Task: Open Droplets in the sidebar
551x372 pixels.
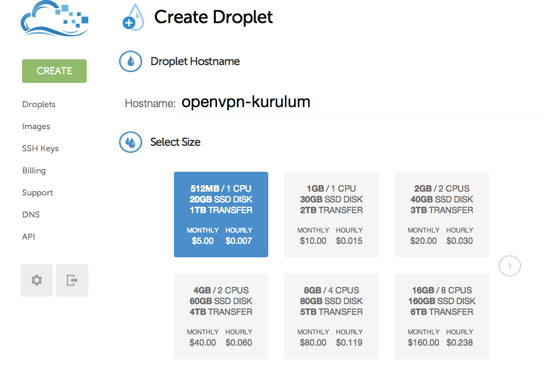Action: pos(39,104)
